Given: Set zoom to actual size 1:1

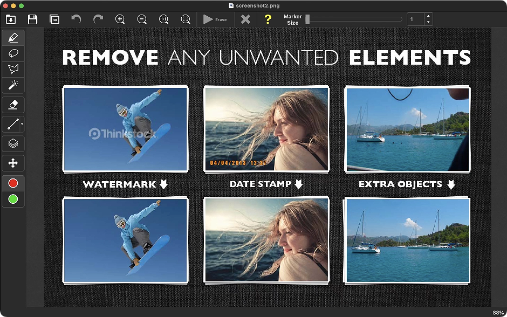Looking at the screenshot, I should tap(163, 19).
